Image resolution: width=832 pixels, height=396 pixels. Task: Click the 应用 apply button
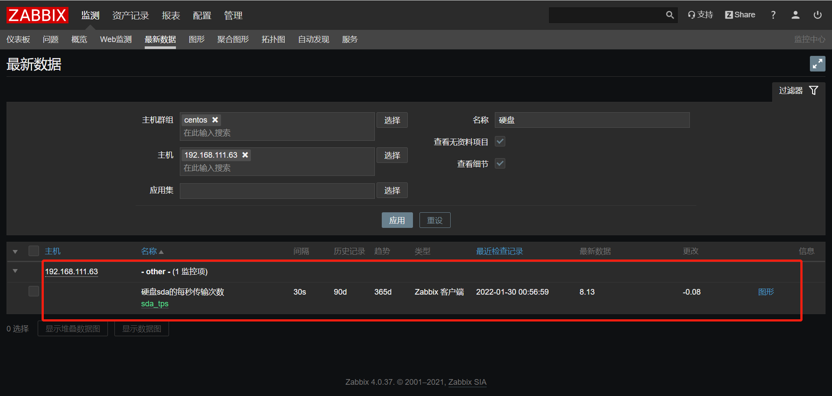pyautogui.click(x=397, y=220)
